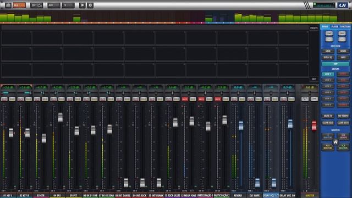
Task: Open the Presets panel above channels
Action: [x=314, y=28]
